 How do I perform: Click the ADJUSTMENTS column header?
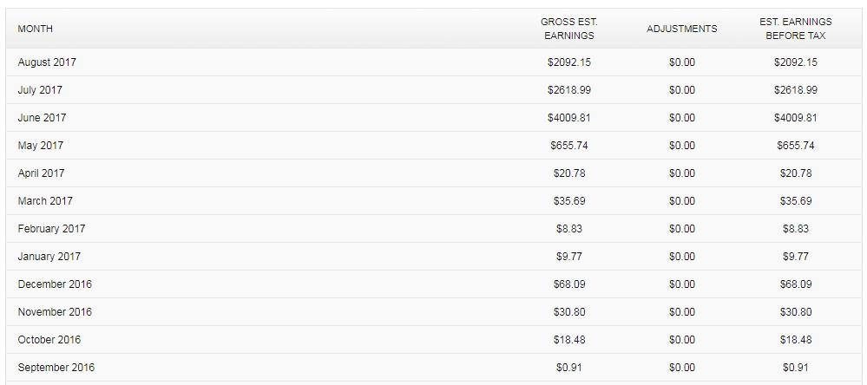pos(682,29)
